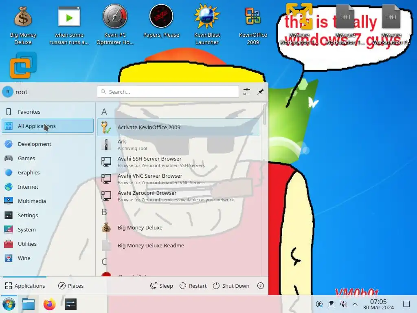Viewport: 417px width, 313px height.
Task: Launch Ark Archiving Tool
Action: [x=178, y=145]
